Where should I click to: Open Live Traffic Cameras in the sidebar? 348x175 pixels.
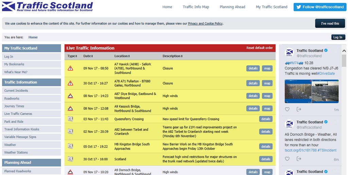click(x=32, y=113)
